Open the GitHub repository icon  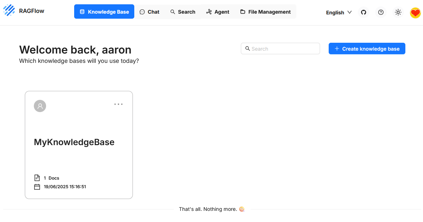(364, 12)
